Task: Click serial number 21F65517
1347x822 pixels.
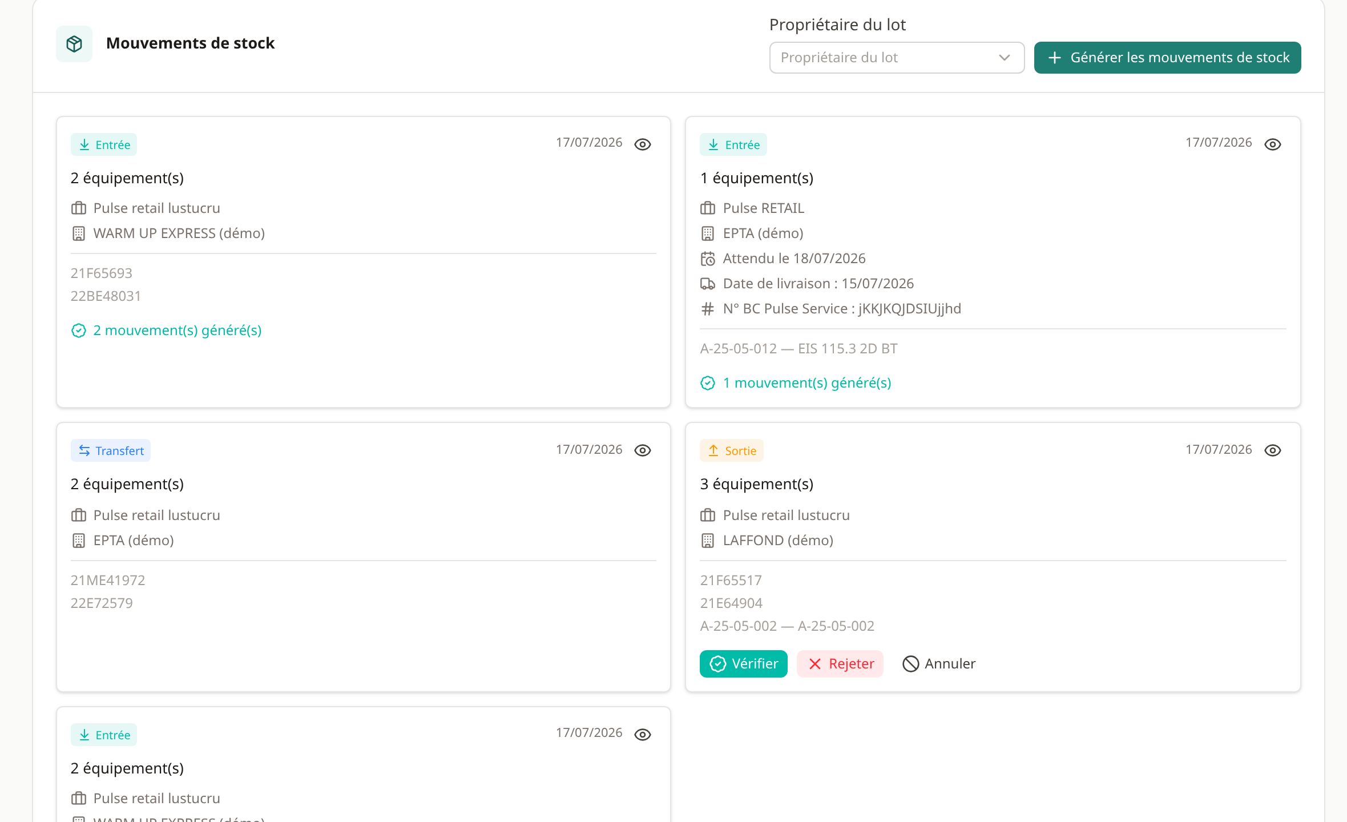Action: click(x=731, y=581)
